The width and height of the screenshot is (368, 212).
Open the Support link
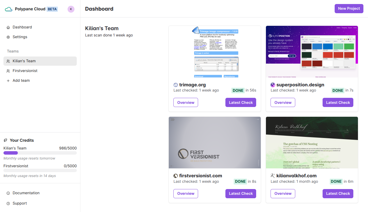coord(40,203)
